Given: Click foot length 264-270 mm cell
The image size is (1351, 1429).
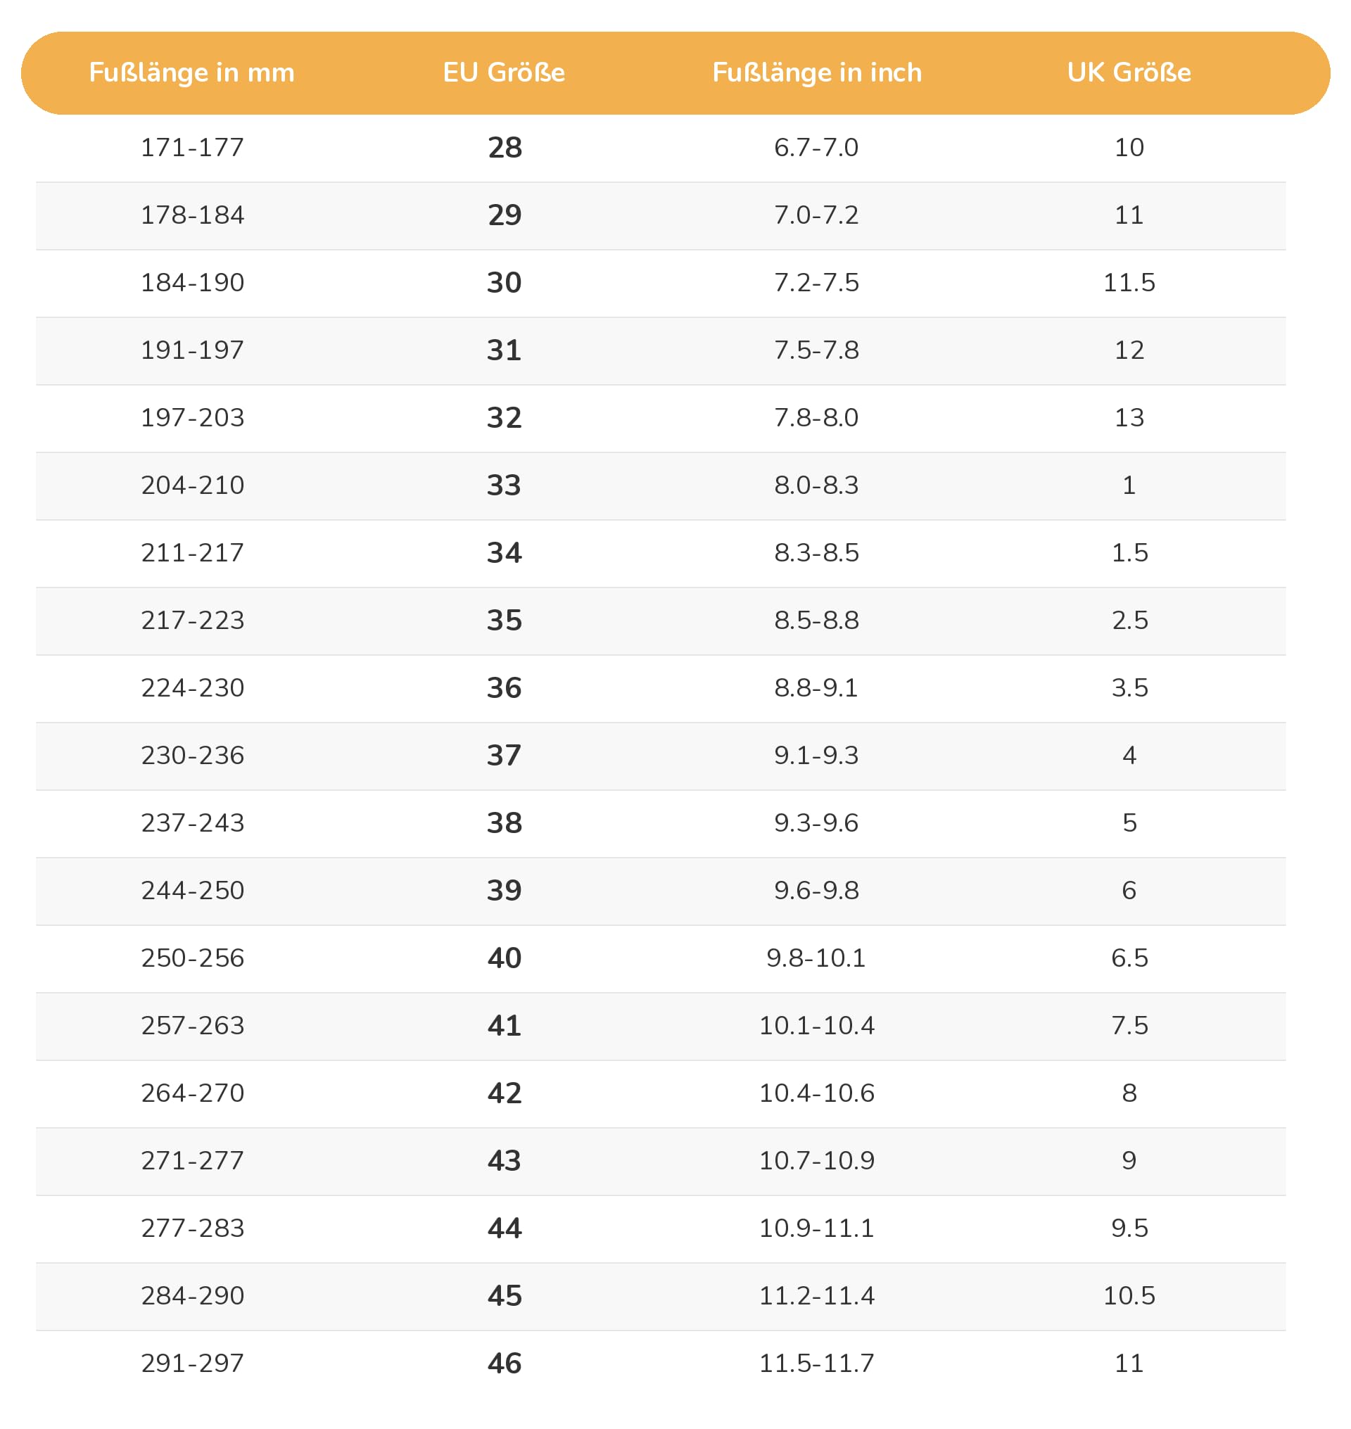Looking at the screenshot, I should (x=192, y=1093).
